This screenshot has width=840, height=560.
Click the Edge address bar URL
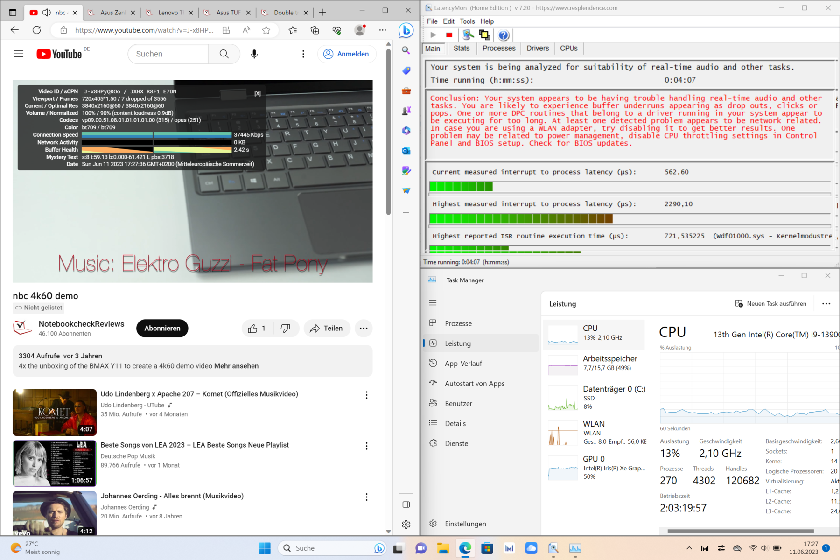144,30
